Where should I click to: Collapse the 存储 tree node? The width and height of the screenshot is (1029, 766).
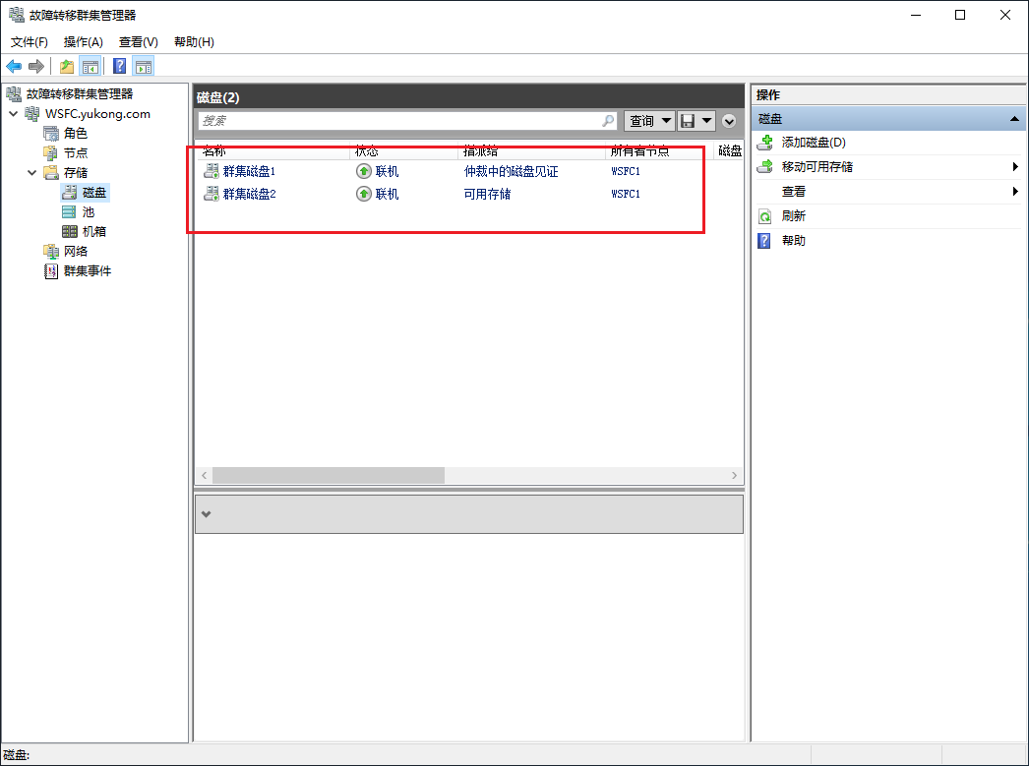point(31,173)
